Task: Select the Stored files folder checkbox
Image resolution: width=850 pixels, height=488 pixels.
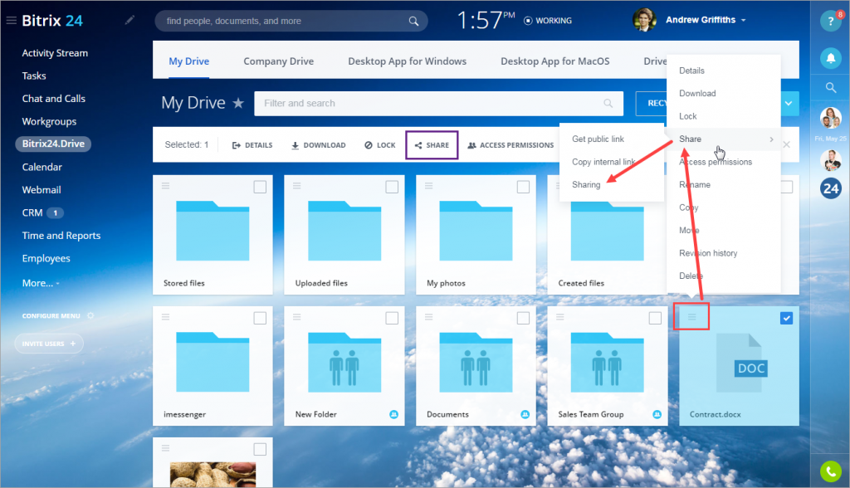Action: [260, 187]
